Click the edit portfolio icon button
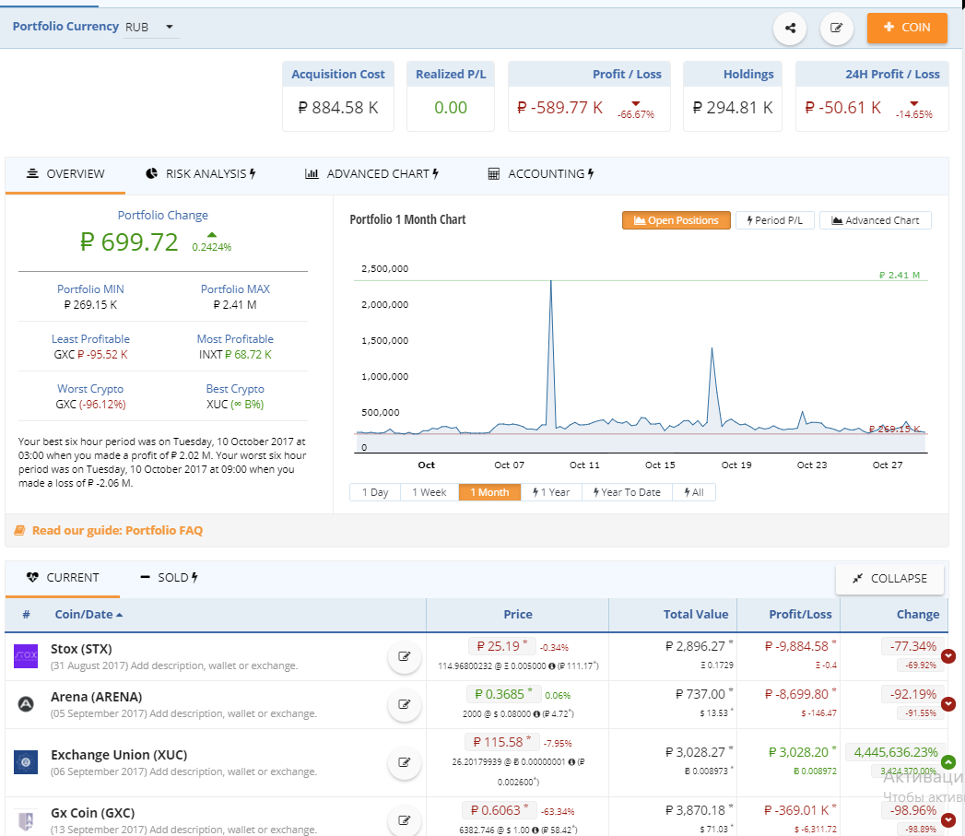This screenshot has height=836, width=965. (836, 28)
